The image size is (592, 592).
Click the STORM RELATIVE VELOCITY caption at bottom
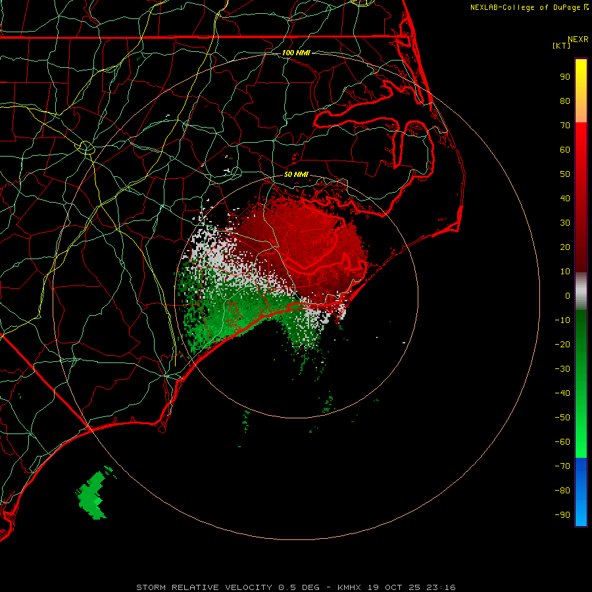[296, 587]
